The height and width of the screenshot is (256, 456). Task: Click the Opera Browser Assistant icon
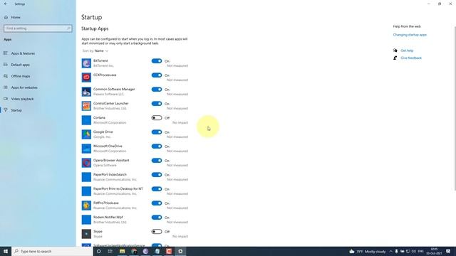(86, 163)
